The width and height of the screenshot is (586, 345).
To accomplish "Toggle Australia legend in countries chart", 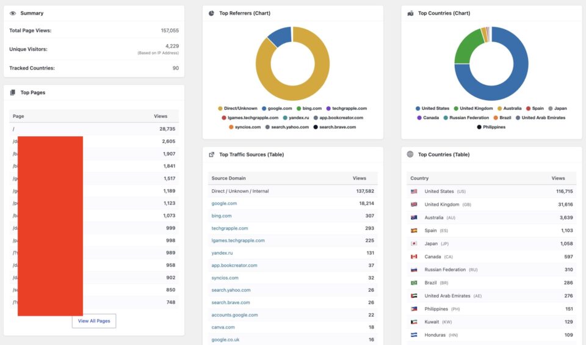I will [509, 109].
